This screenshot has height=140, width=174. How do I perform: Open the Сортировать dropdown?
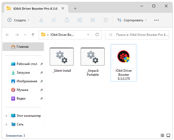132,20
